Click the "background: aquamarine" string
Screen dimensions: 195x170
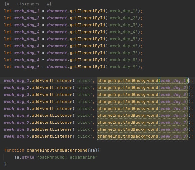click(x=67, y=157)
